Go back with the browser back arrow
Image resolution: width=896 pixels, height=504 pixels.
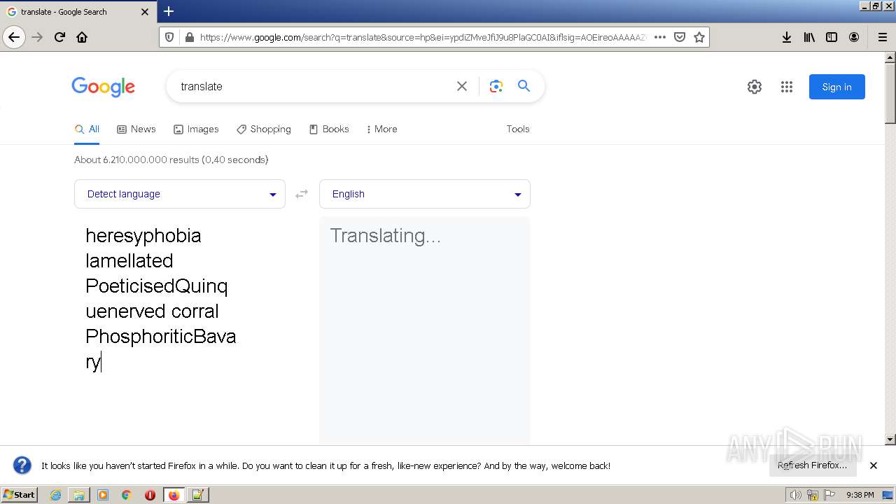pos(14,37)
